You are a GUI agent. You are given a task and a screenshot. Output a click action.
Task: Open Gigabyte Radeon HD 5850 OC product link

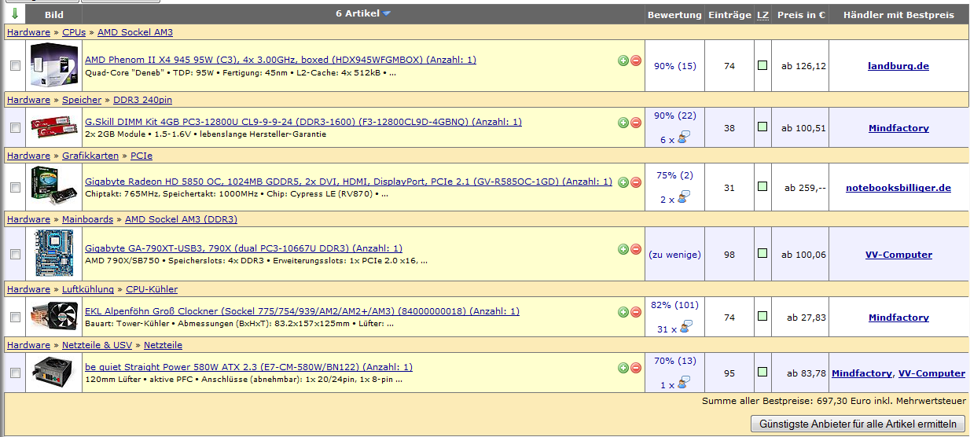[348, 182]
